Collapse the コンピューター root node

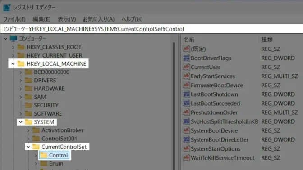tap(5, 39)
